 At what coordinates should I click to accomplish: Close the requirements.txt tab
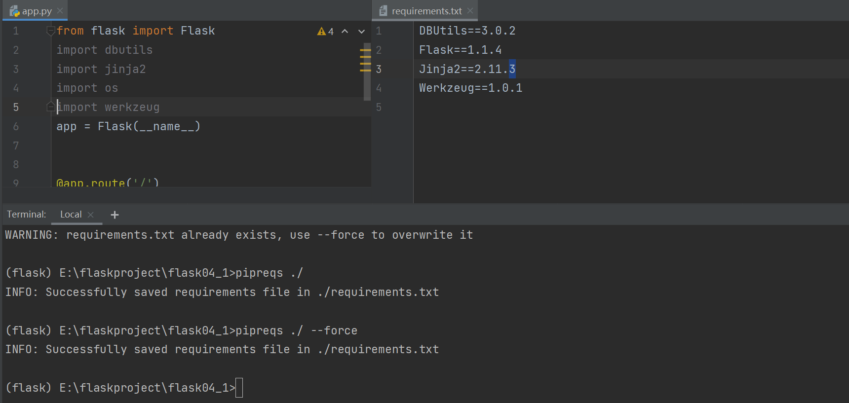pos(470,11)
